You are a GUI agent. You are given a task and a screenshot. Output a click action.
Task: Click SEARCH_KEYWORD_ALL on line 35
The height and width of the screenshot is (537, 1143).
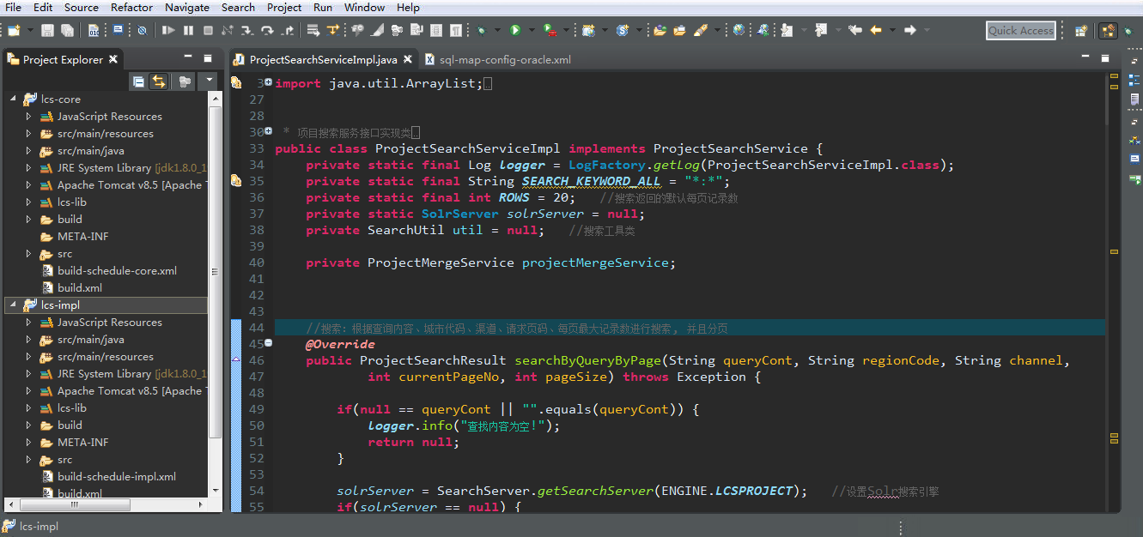[x=592, y=181]
